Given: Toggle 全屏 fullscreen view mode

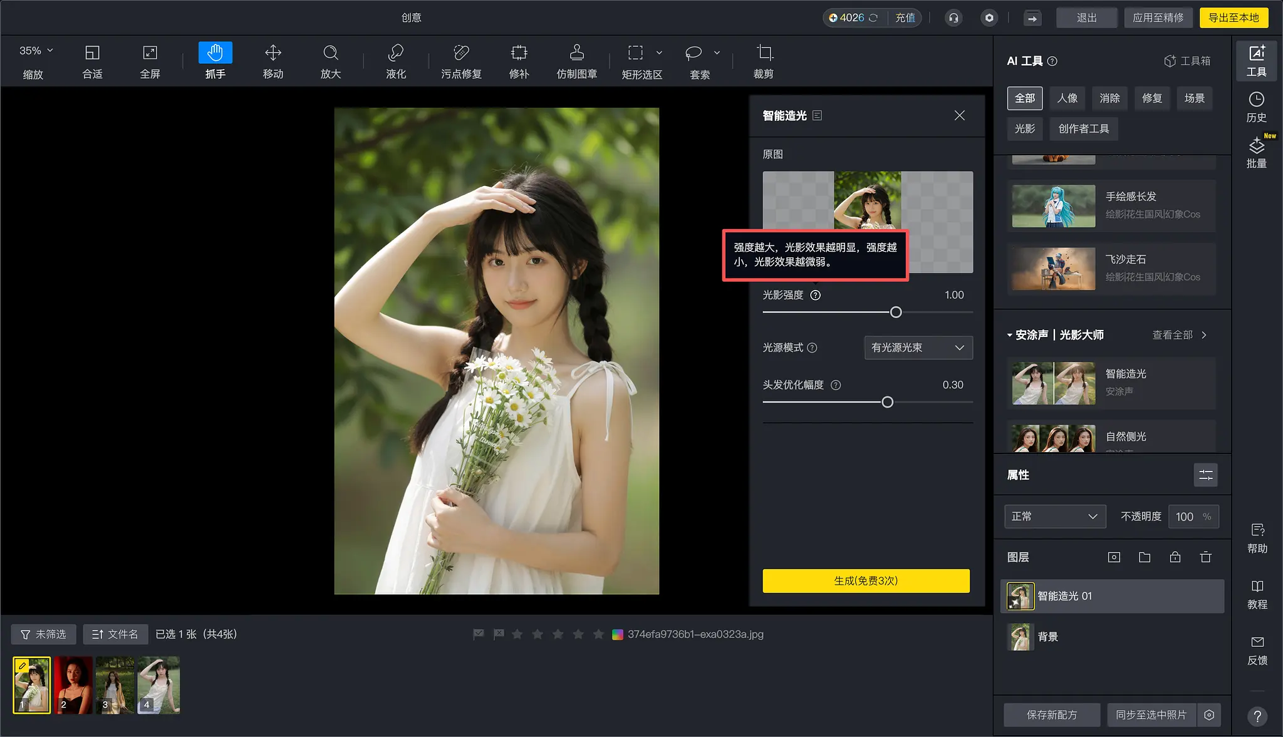Looking at the screenshot, I should (150, 61).
